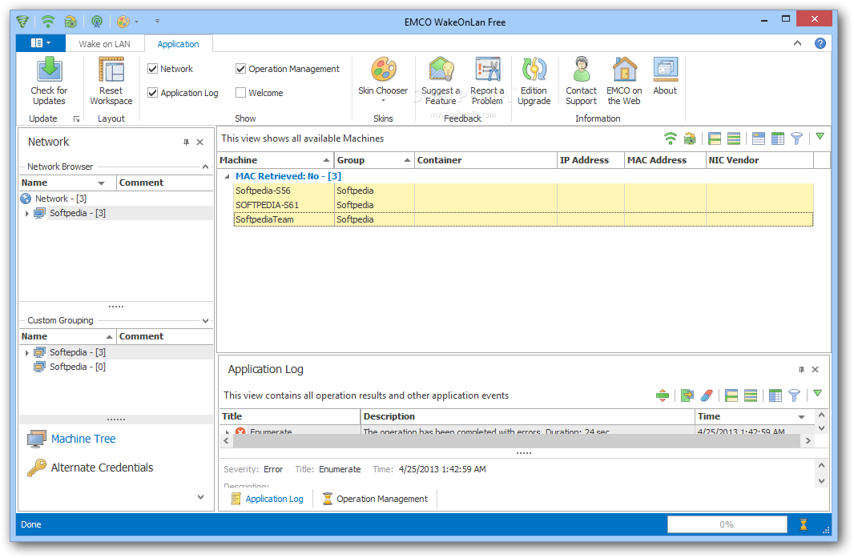The width and height of the screenshot is (854, 558).
Task: Expand Softpedia - [3] in Custom Grouping
Action: (x=26, y=353)
